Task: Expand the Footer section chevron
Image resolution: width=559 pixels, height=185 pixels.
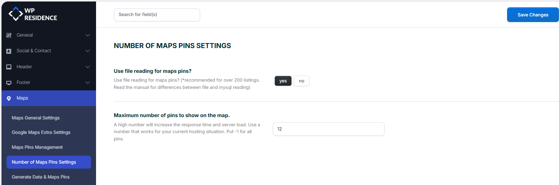Action: [x=88, y=82]
